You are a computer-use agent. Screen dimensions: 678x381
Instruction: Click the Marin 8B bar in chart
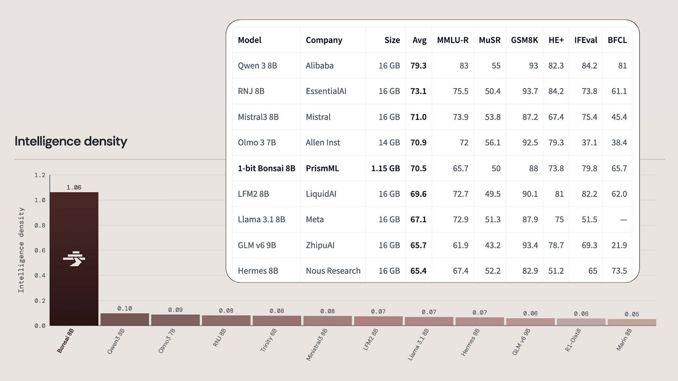coord(632,322)
